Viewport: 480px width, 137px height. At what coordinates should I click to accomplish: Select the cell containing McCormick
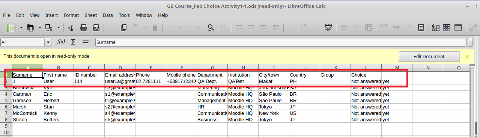pos(27,113)
